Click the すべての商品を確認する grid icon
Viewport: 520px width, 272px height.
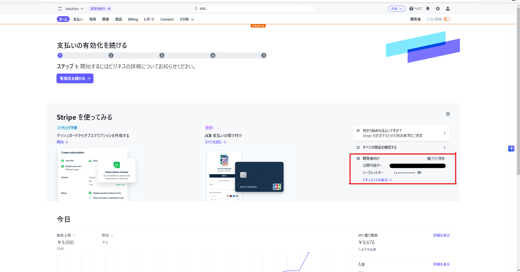click(x=358, y=147)
